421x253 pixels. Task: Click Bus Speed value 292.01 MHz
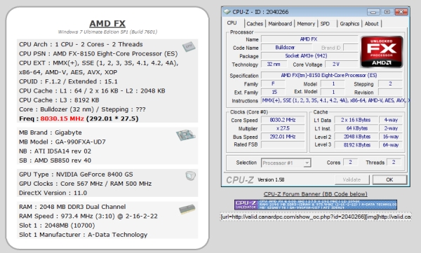(x=283, y=137)
